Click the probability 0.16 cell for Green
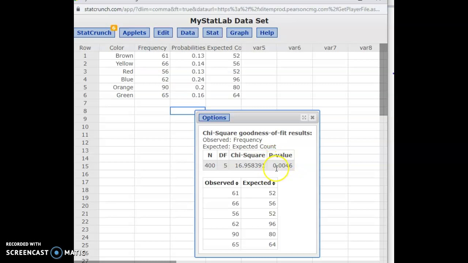 [x=188, y=95]
